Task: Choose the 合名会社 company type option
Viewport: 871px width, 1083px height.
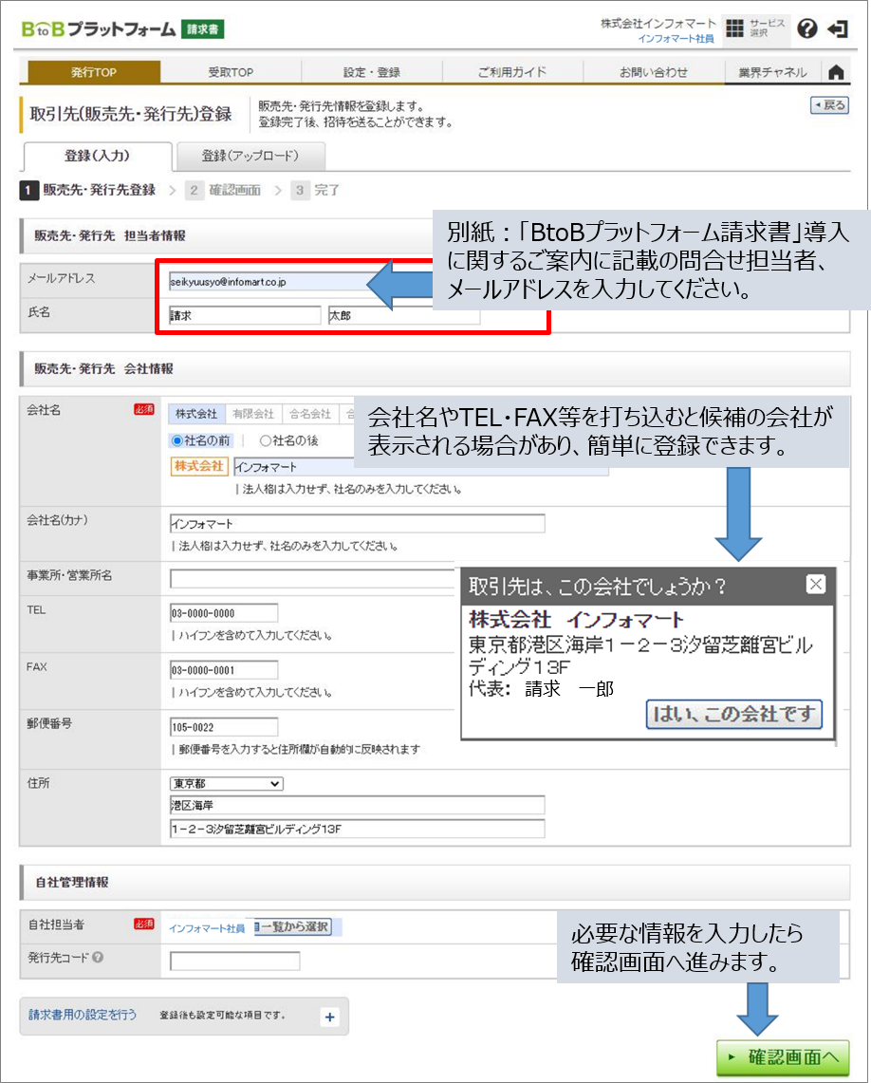Action: 310,414
